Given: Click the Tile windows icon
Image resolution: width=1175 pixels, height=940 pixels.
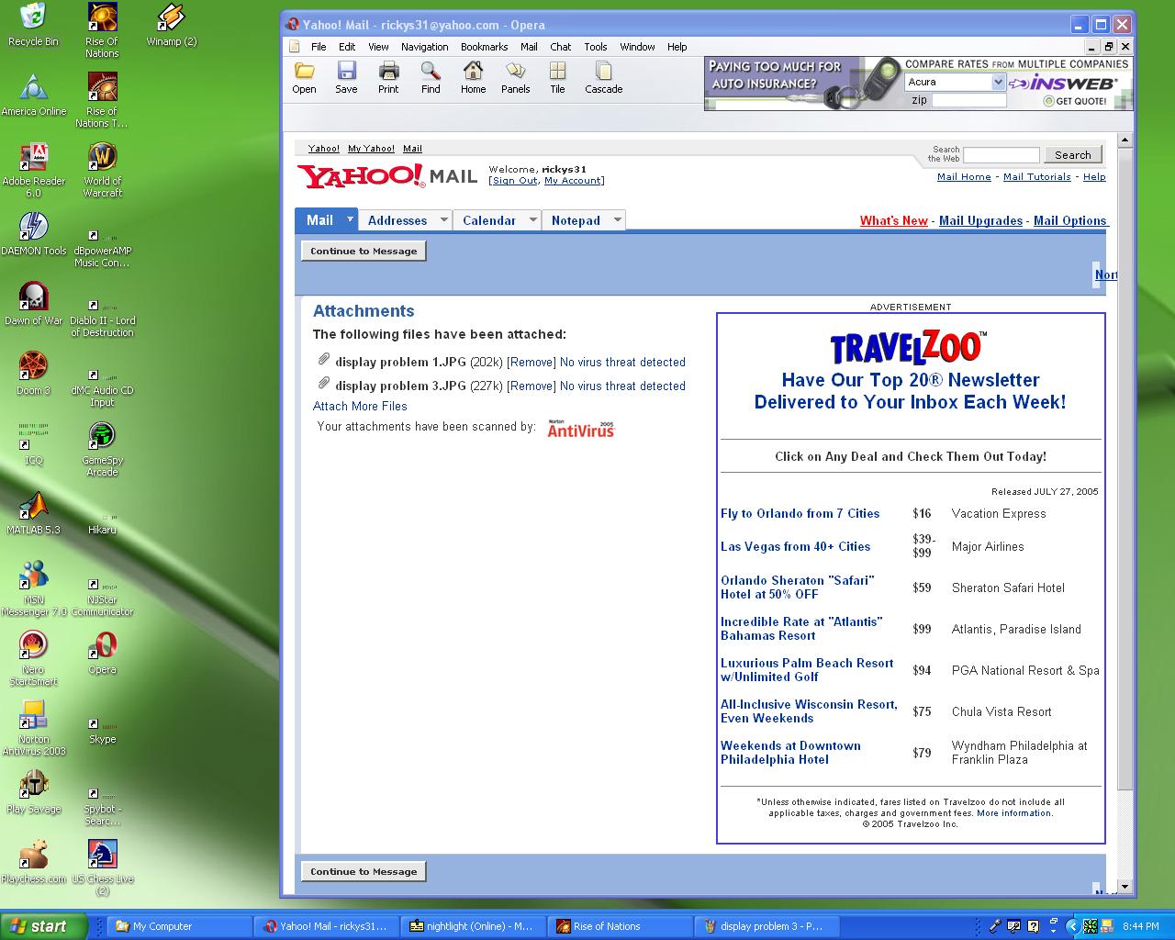Looking at the screenshot, I should coord(557,77).
